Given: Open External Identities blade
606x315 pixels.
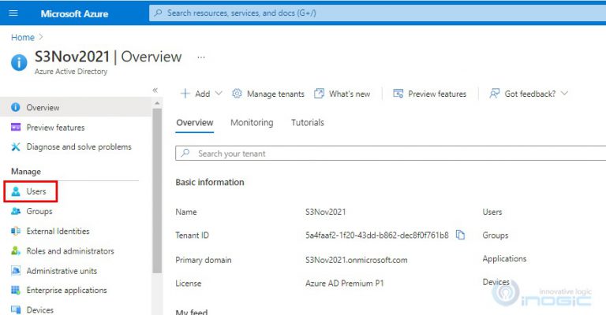Looking at the screenshot, I should coord(57,232).
